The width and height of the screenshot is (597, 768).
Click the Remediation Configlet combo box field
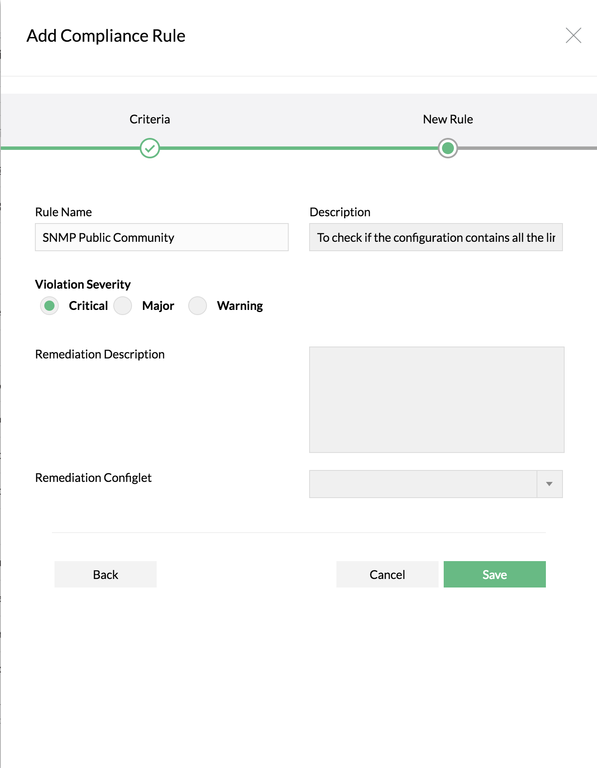point(422,484)
